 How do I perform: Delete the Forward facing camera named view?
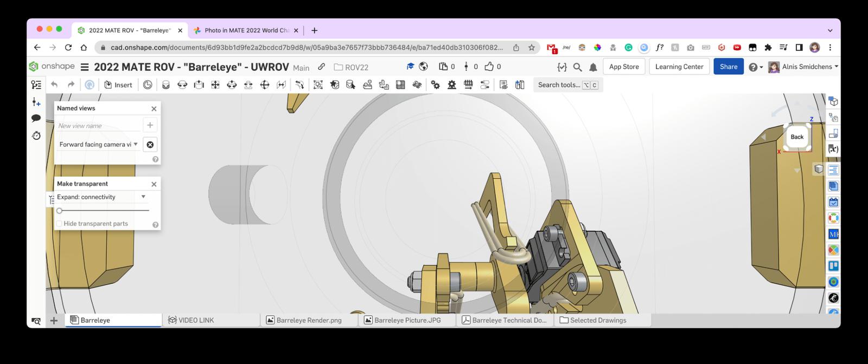(150, 145)
